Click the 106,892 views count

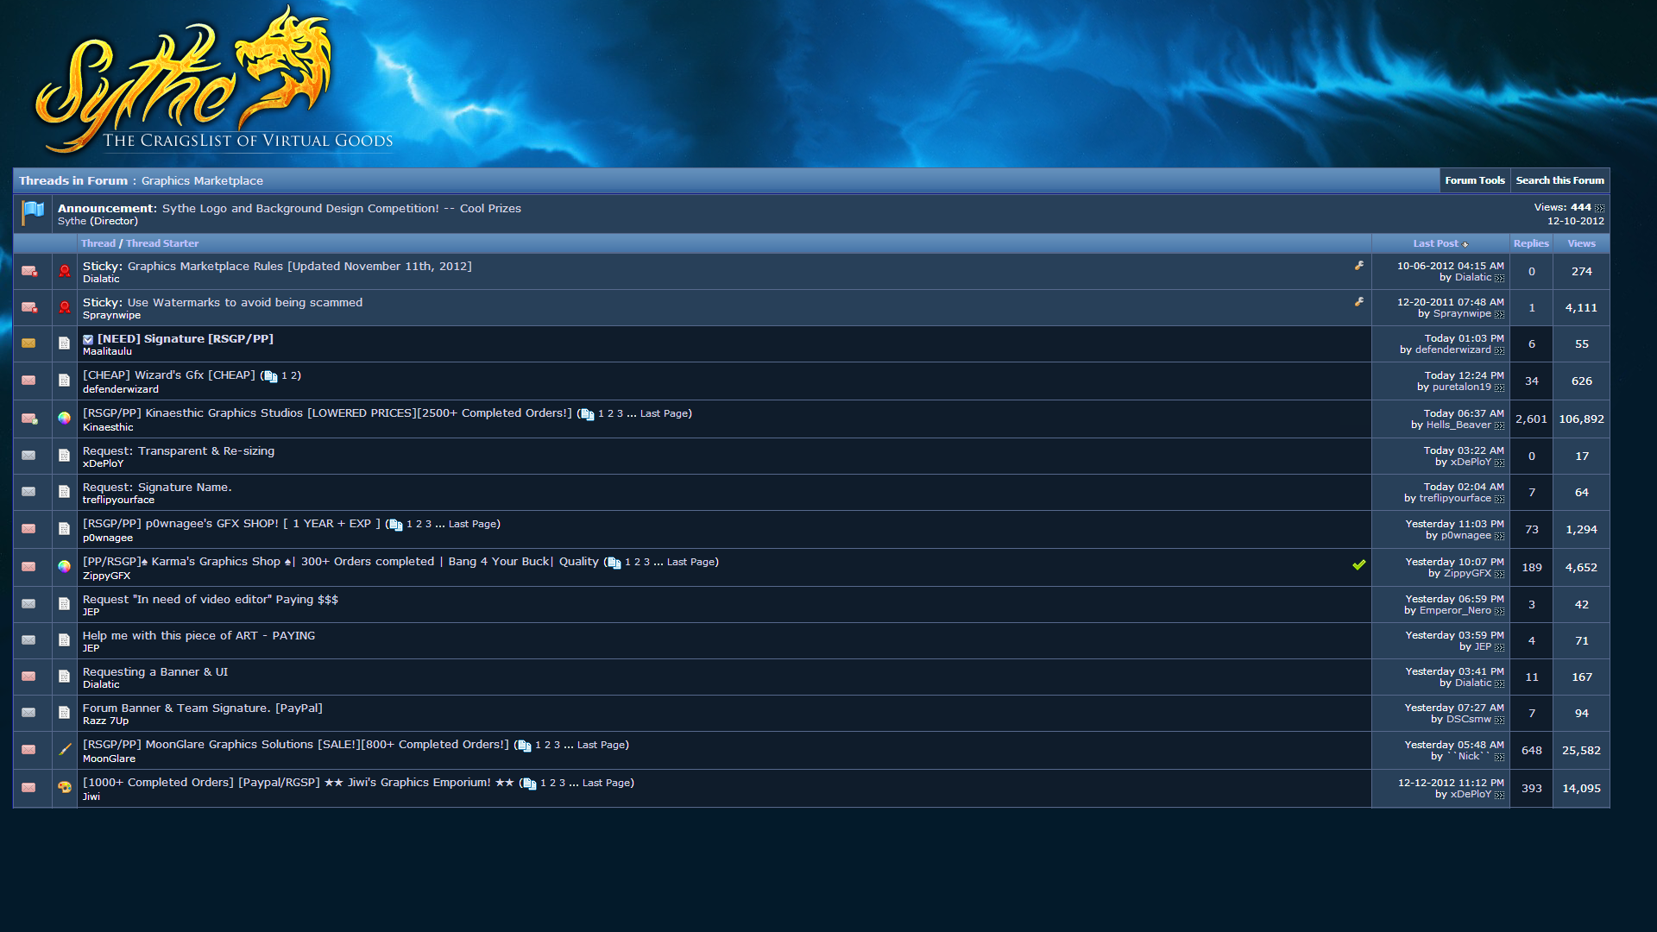click(x=1581, y=419)
